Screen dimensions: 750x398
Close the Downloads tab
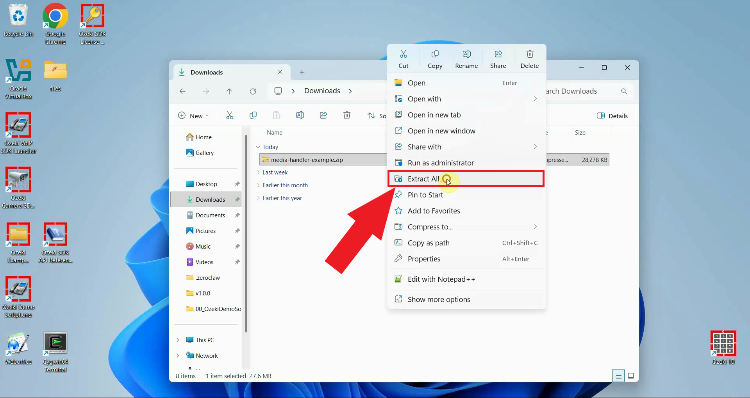coord(280,72)
